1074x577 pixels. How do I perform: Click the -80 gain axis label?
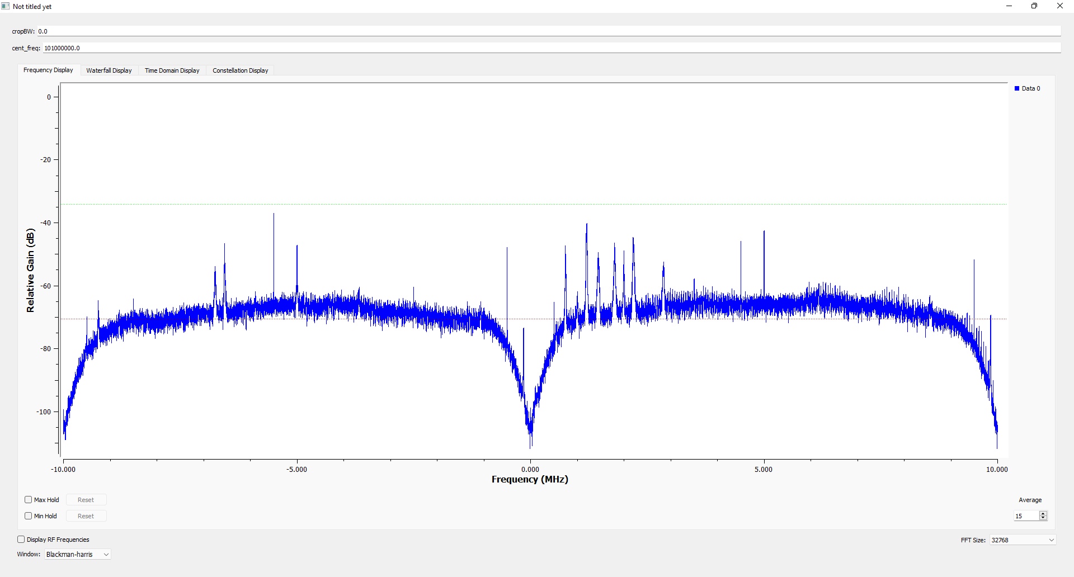coord(45,348)
